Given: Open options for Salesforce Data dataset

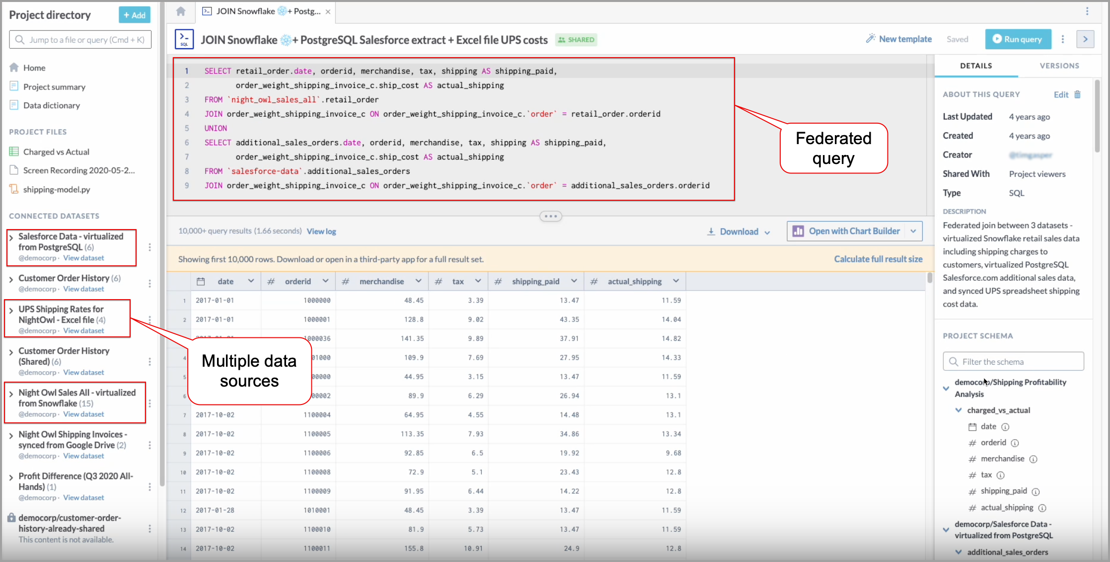Looking at the screenshot, I should click(149, 247).
